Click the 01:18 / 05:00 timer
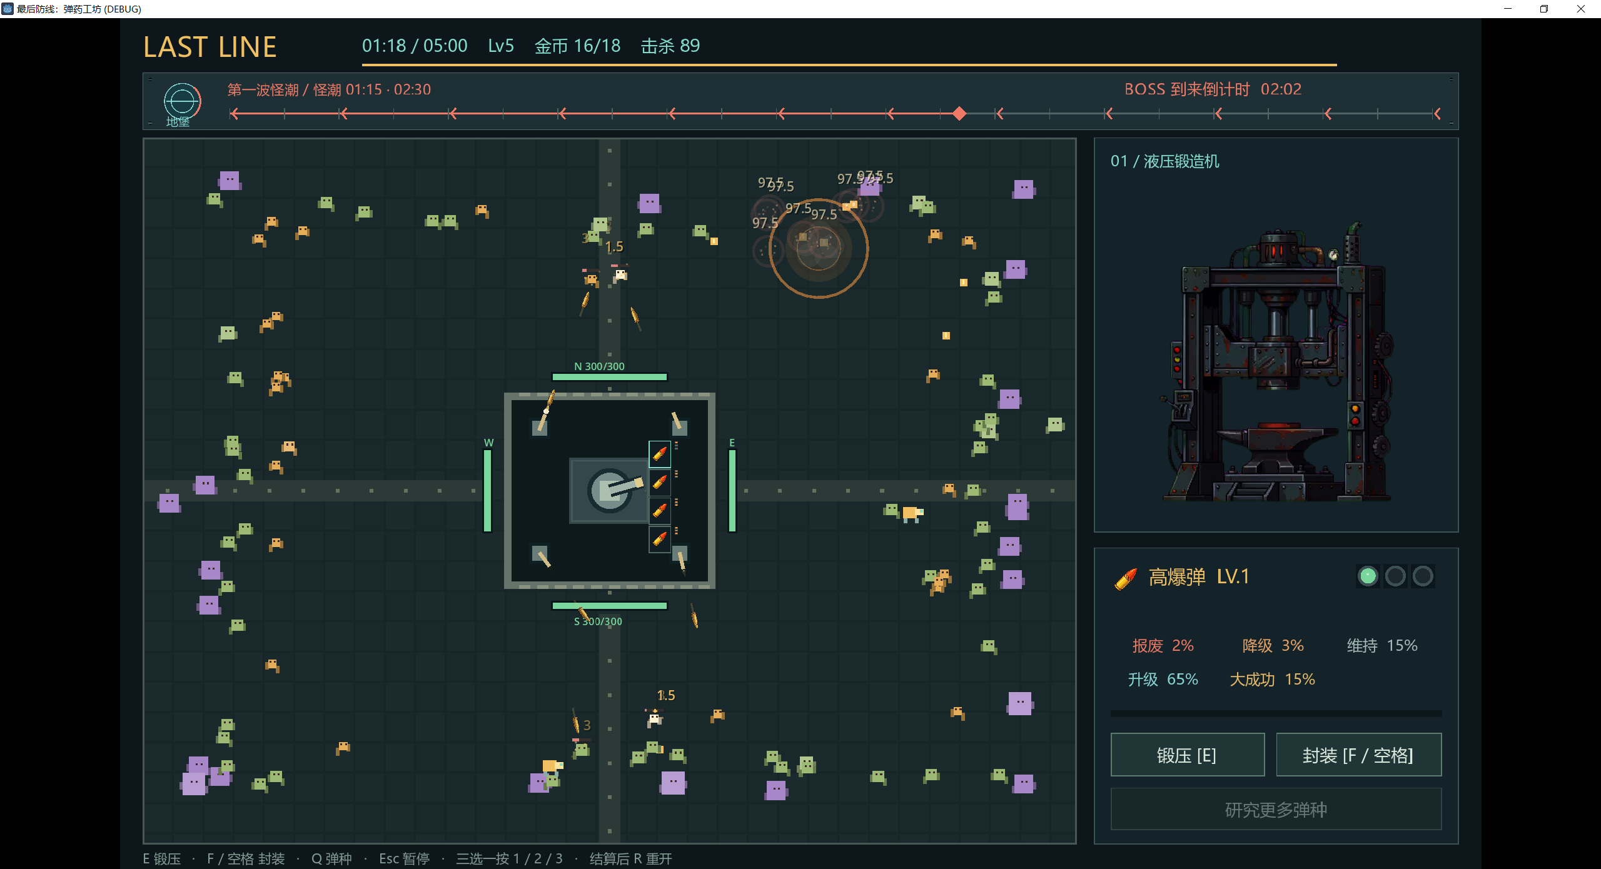The image size is (1601, 869). coord(415,46)
